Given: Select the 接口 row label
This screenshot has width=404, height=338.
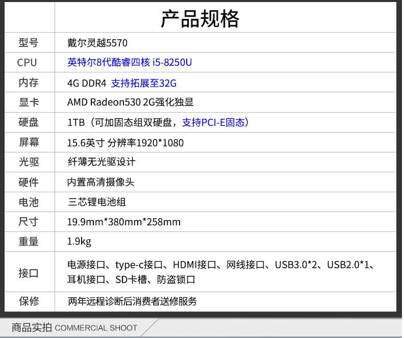Looking at the screenshot, I should click(x=29, y=273).
